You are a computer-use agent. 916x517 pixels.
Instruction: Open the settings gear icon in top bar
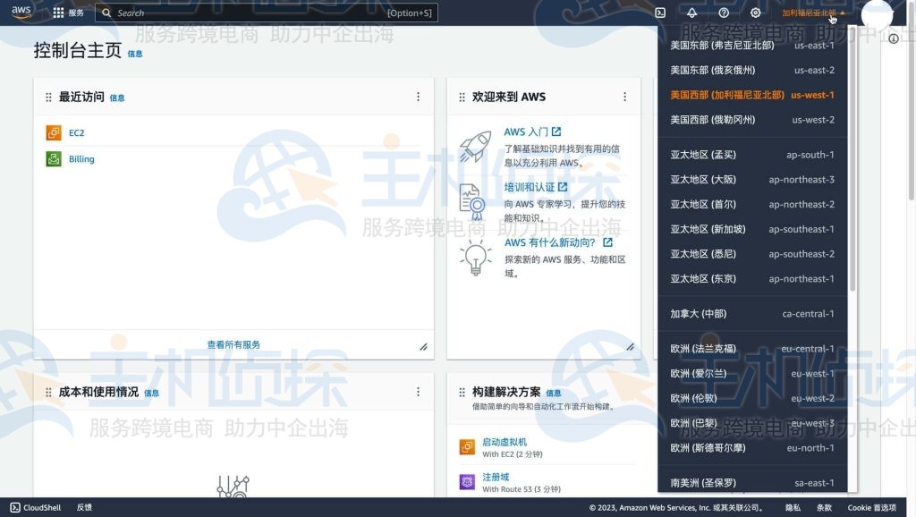[x=754, y=13]
